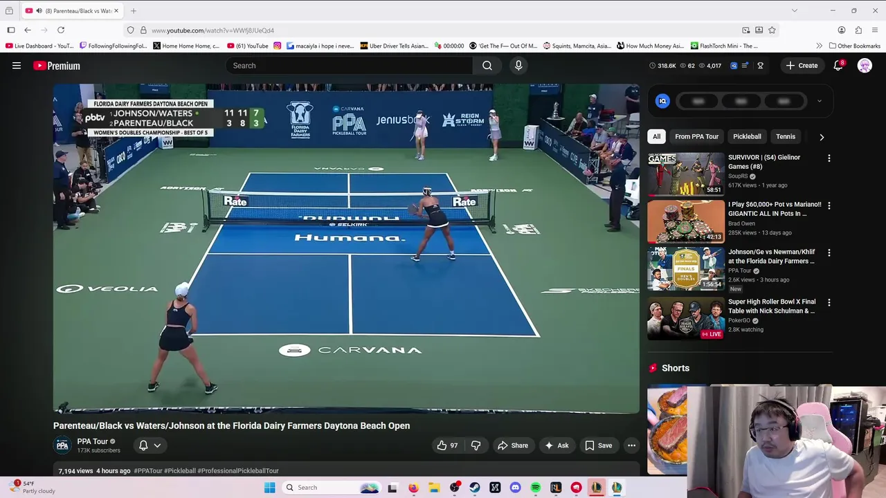Open browser application menu

click(x=875, y=30)
